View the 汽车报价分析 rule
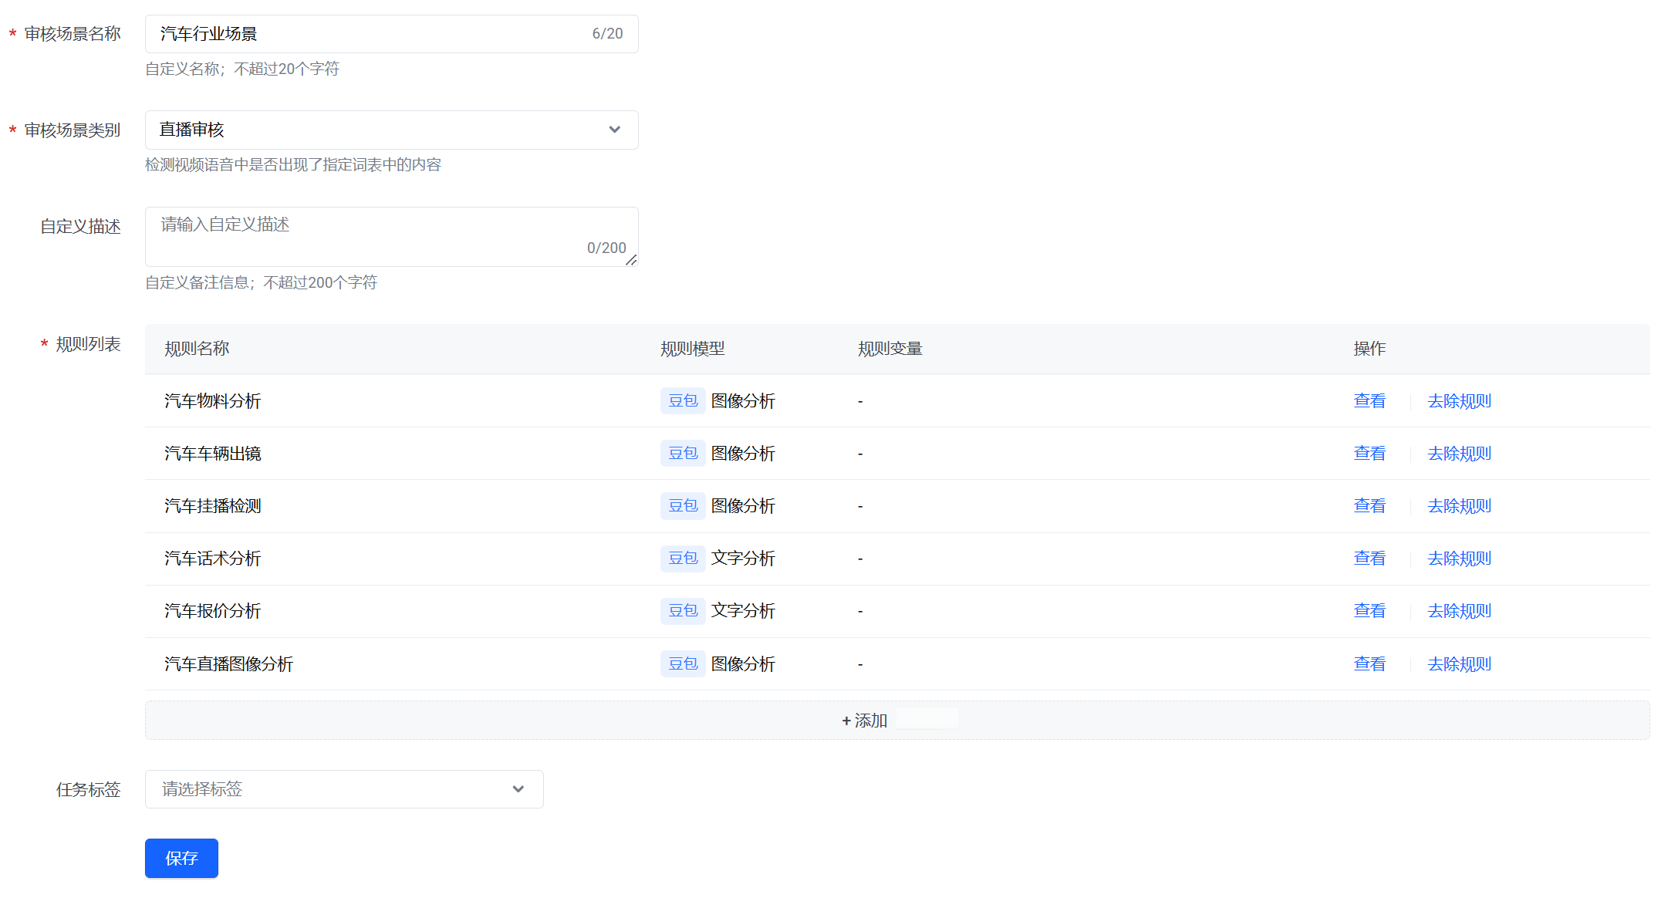The image size is (1668, 898). [x=1369, y=611]
